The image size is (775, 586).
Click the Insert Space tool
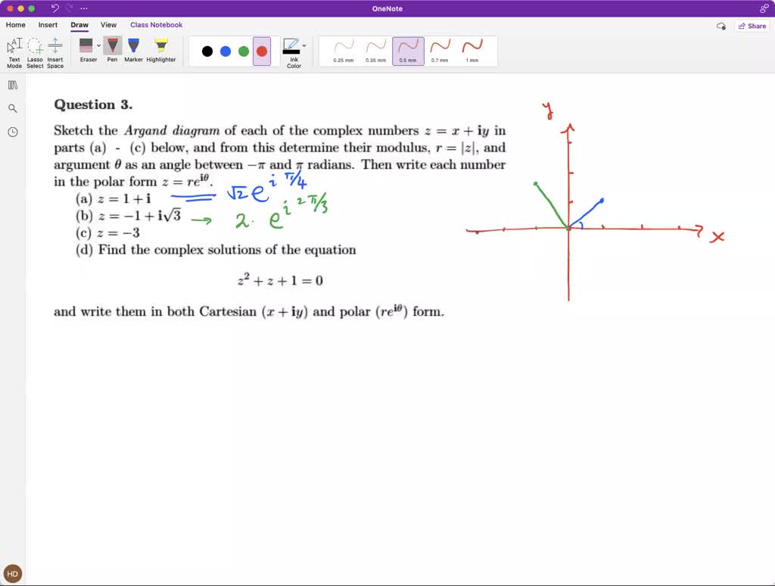tap(54, 48)
